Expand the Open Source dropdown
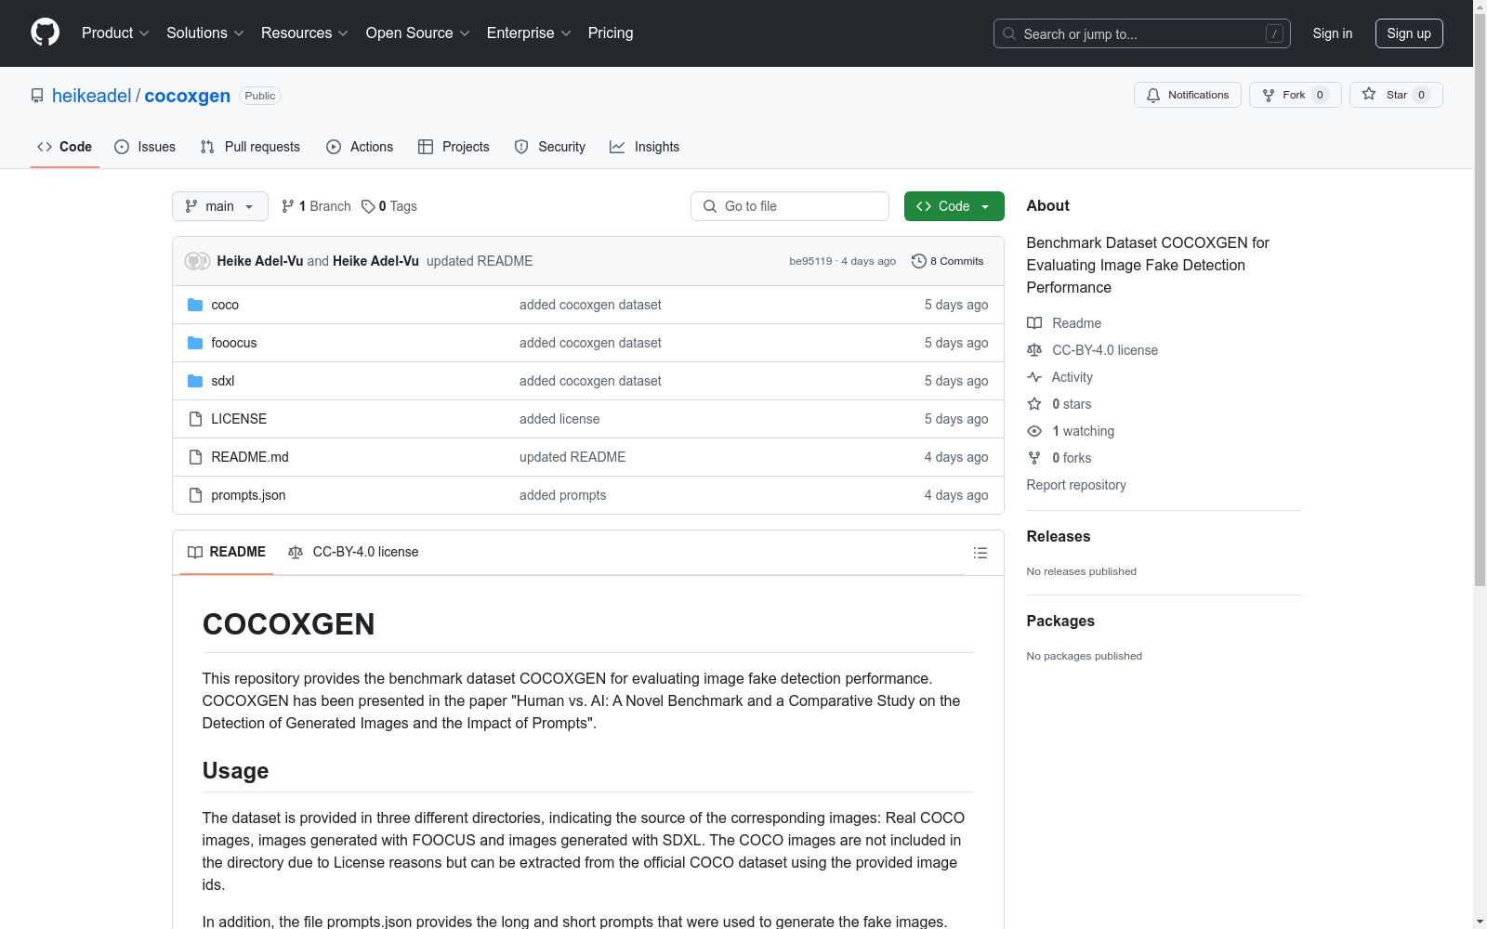1487x929 pixels. pos(418,33)
